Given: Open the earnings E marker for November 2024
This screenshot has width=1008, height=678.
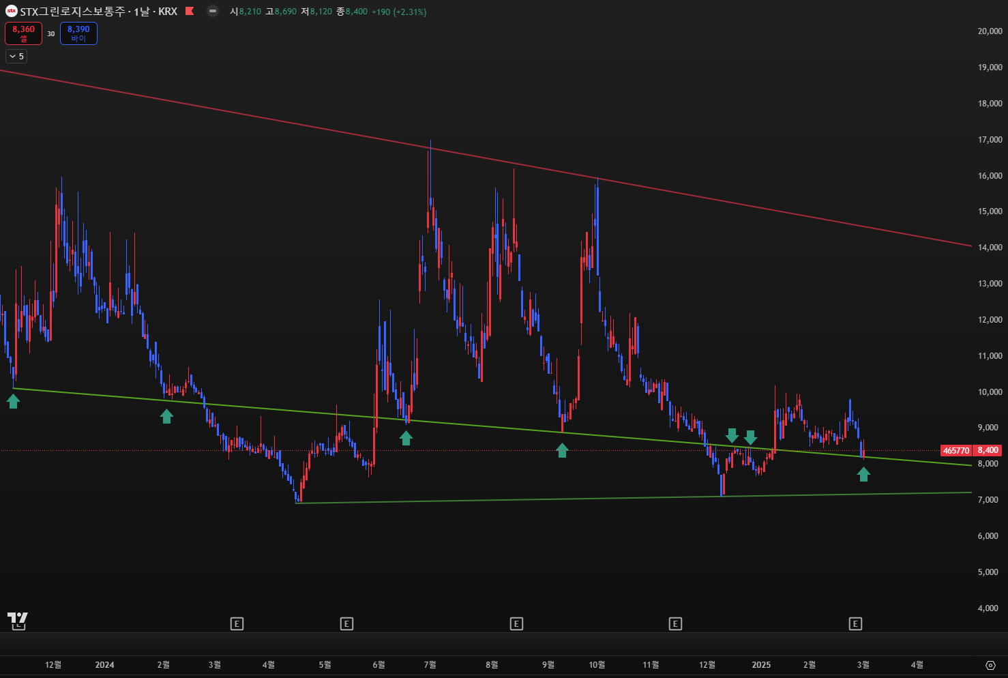Looking at the screenshot, I should [675, 623].
